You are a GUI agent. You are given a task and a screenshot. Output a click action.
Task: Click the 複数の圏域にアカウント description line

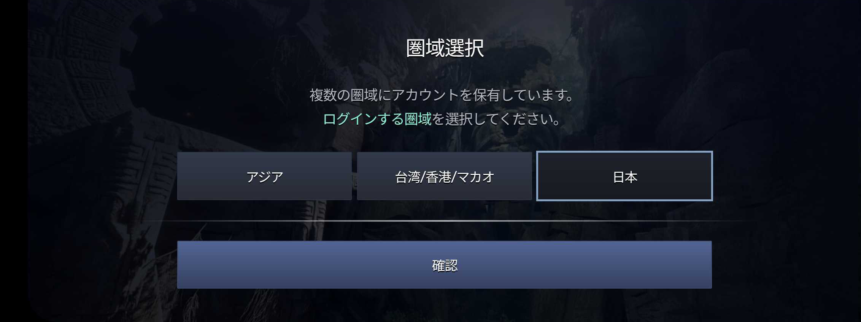coord(442,95)
